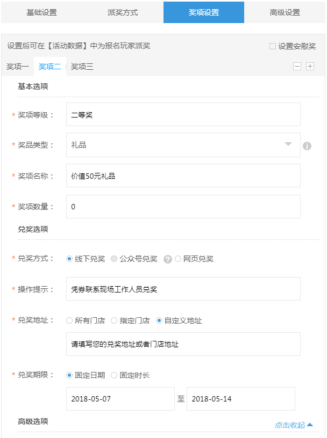Choose the 指定门店 radio option
The image size is (327, 438).
click(114, 320)
